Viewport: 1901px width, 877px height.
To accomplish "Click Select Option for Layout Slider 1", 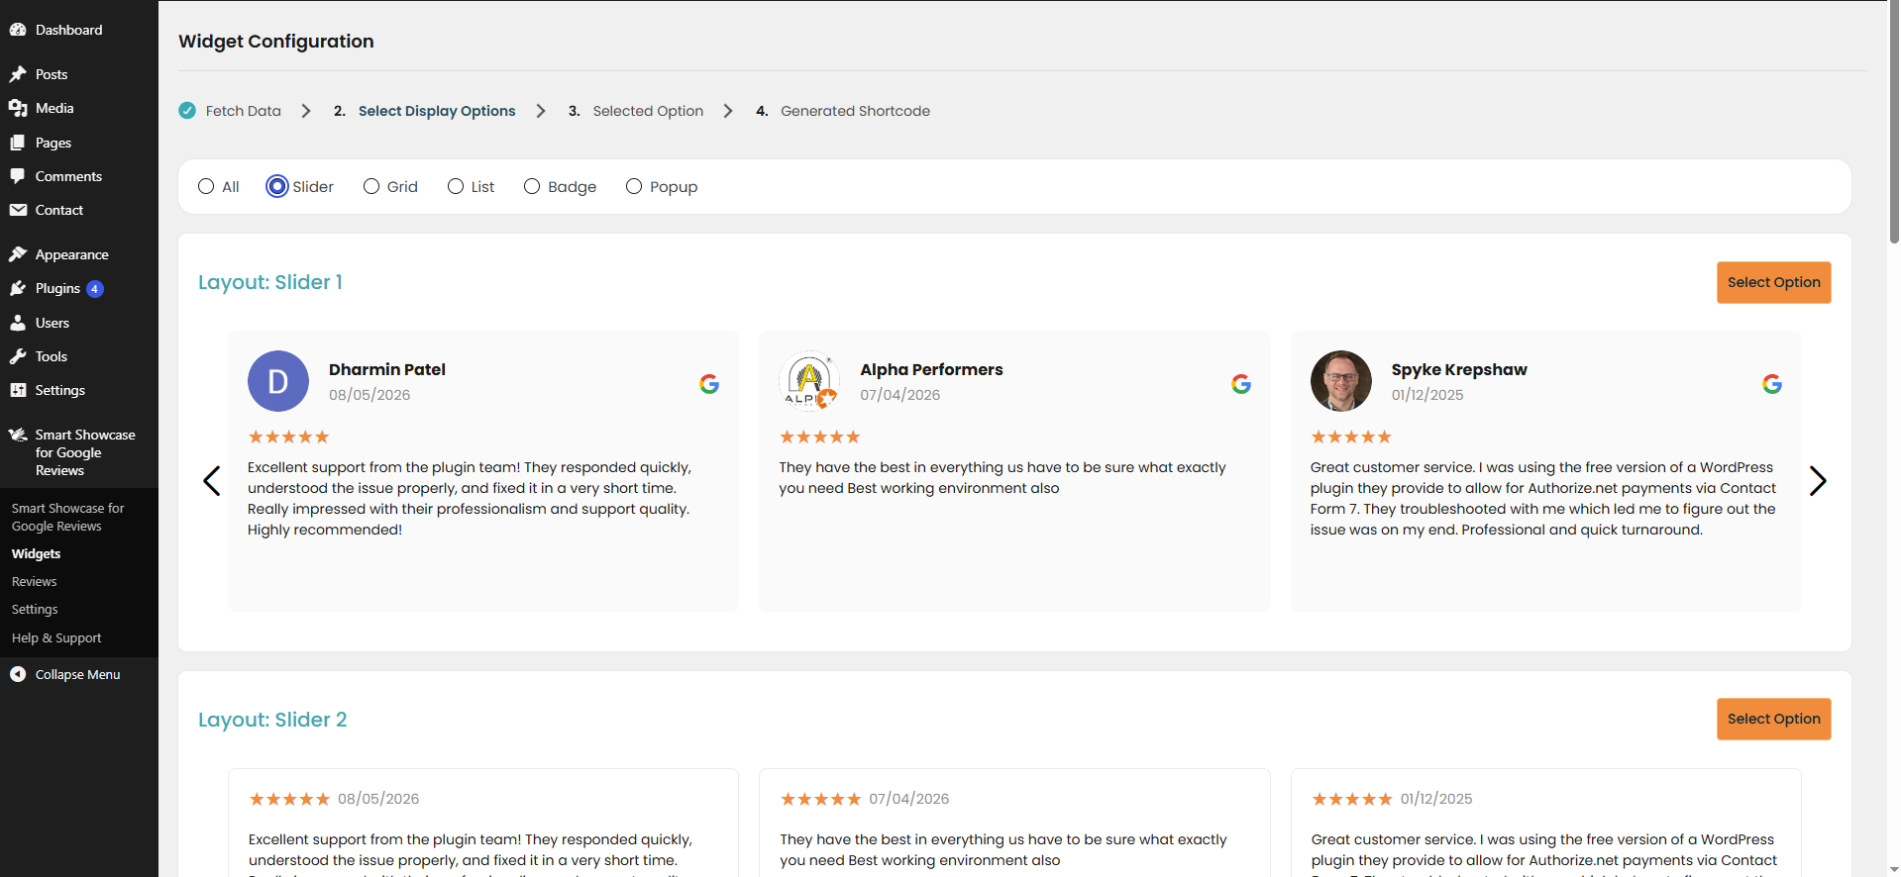I will click(x=1773, y=282).
